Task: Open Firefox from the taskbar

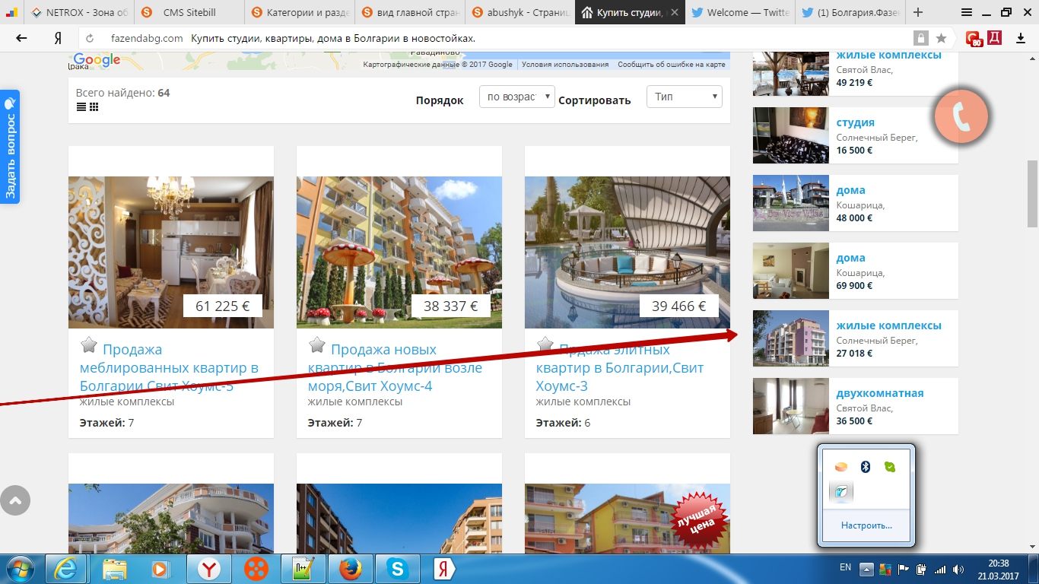Action: coord(350,569)
